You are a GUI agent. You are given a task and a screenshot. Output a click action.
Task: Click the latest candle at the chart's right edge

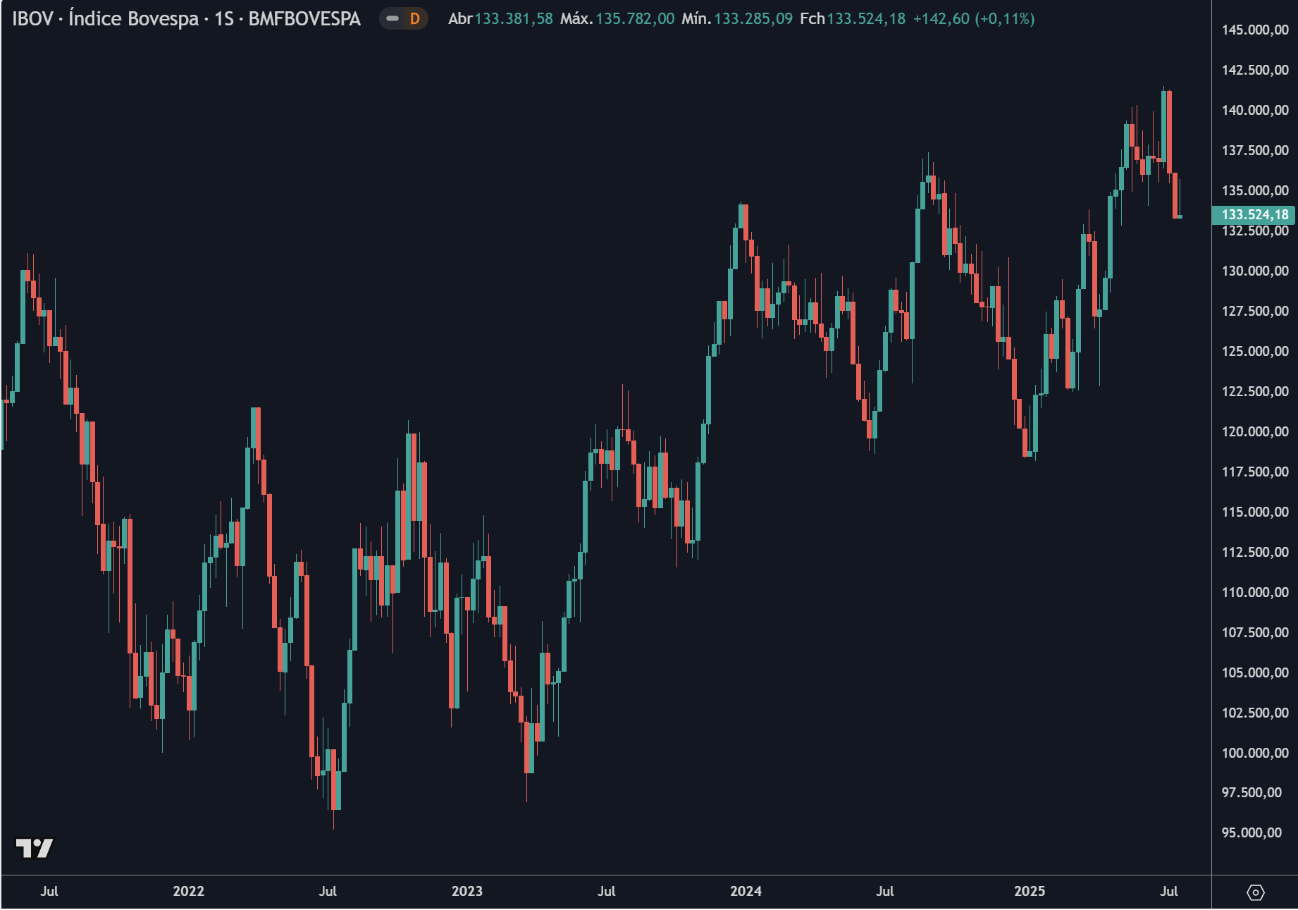click(1180, 216)
